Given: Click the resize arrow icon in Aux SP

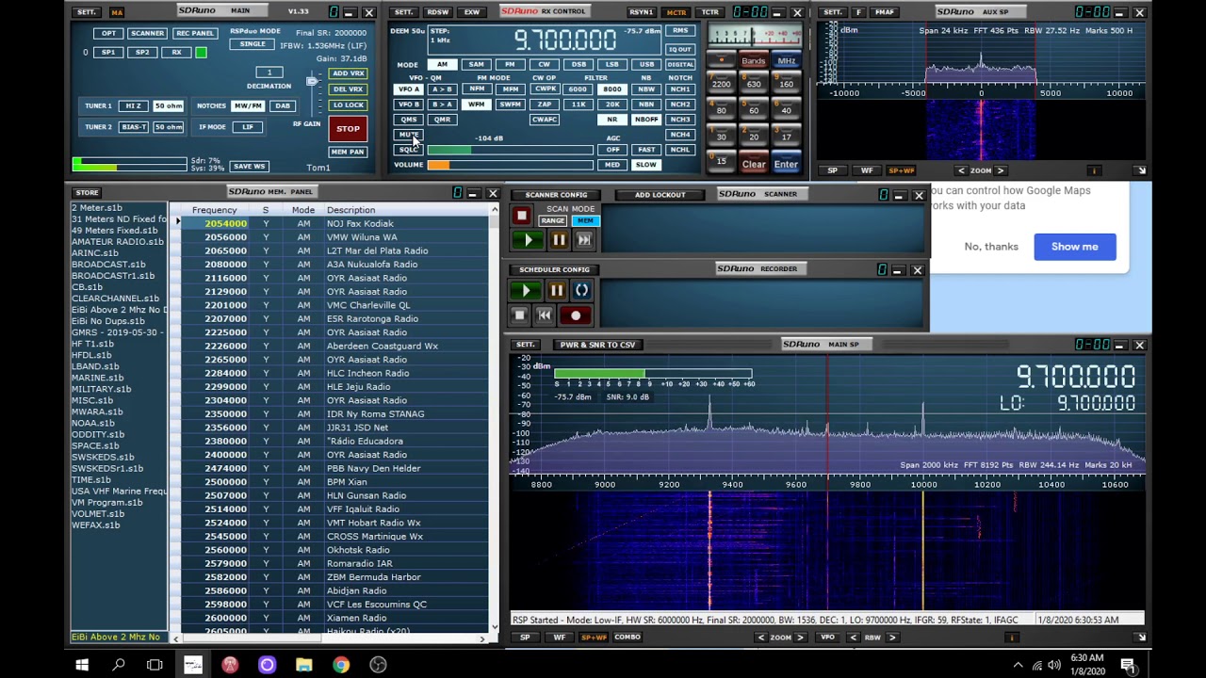Looking at the screenshot, I should (x=1140, y=170).
